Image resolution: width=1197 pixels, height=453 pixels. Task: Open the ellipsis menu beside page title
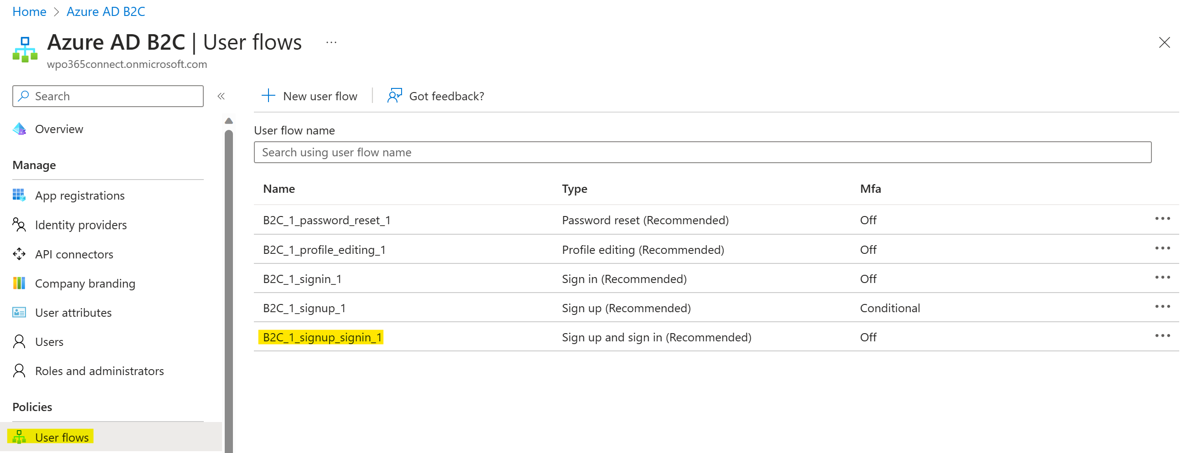click(331, 42)
